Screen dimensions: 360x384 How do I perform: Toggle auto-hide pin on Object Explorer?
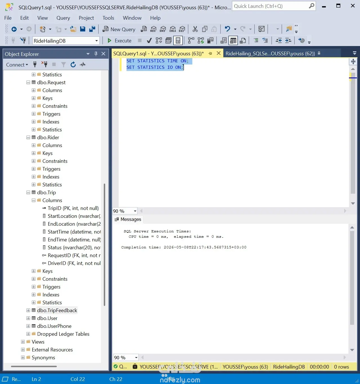point(96,54)
